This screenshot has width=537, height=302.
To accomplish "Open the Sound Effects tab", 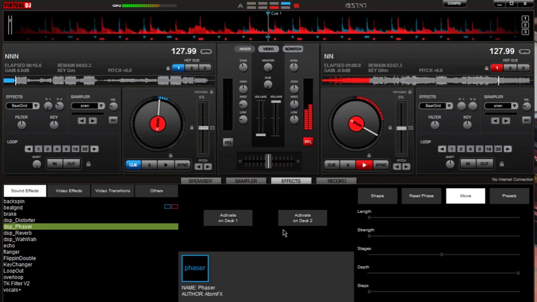I will pos(25,191).
